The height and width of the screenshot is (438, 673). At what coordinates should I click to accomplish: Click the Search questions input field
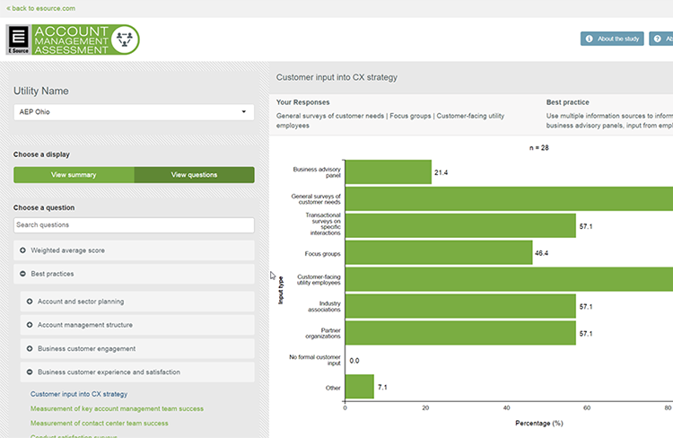[134, 225]
